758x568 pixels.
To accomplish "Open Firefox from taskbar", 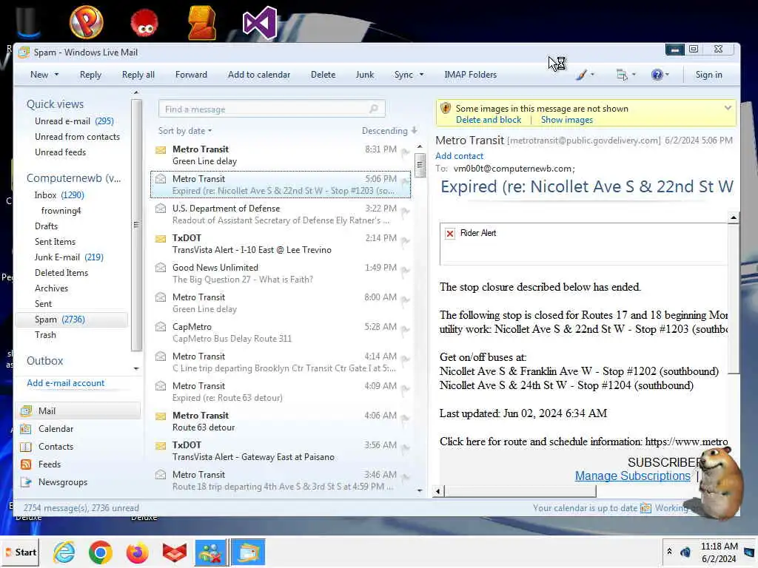I will tap(137, 552).
